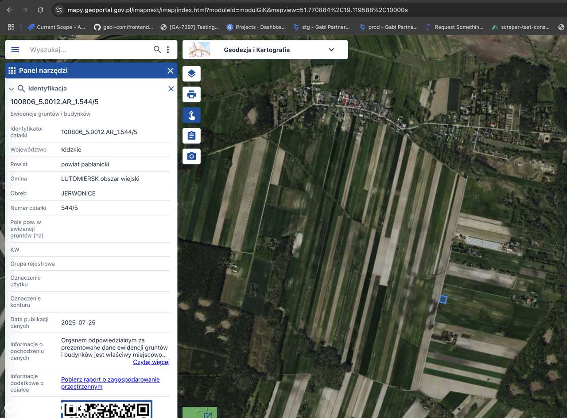Open the hamburger main menu
Image resolution: width=567 pixels, height=418 pixels.
point(15,50)
